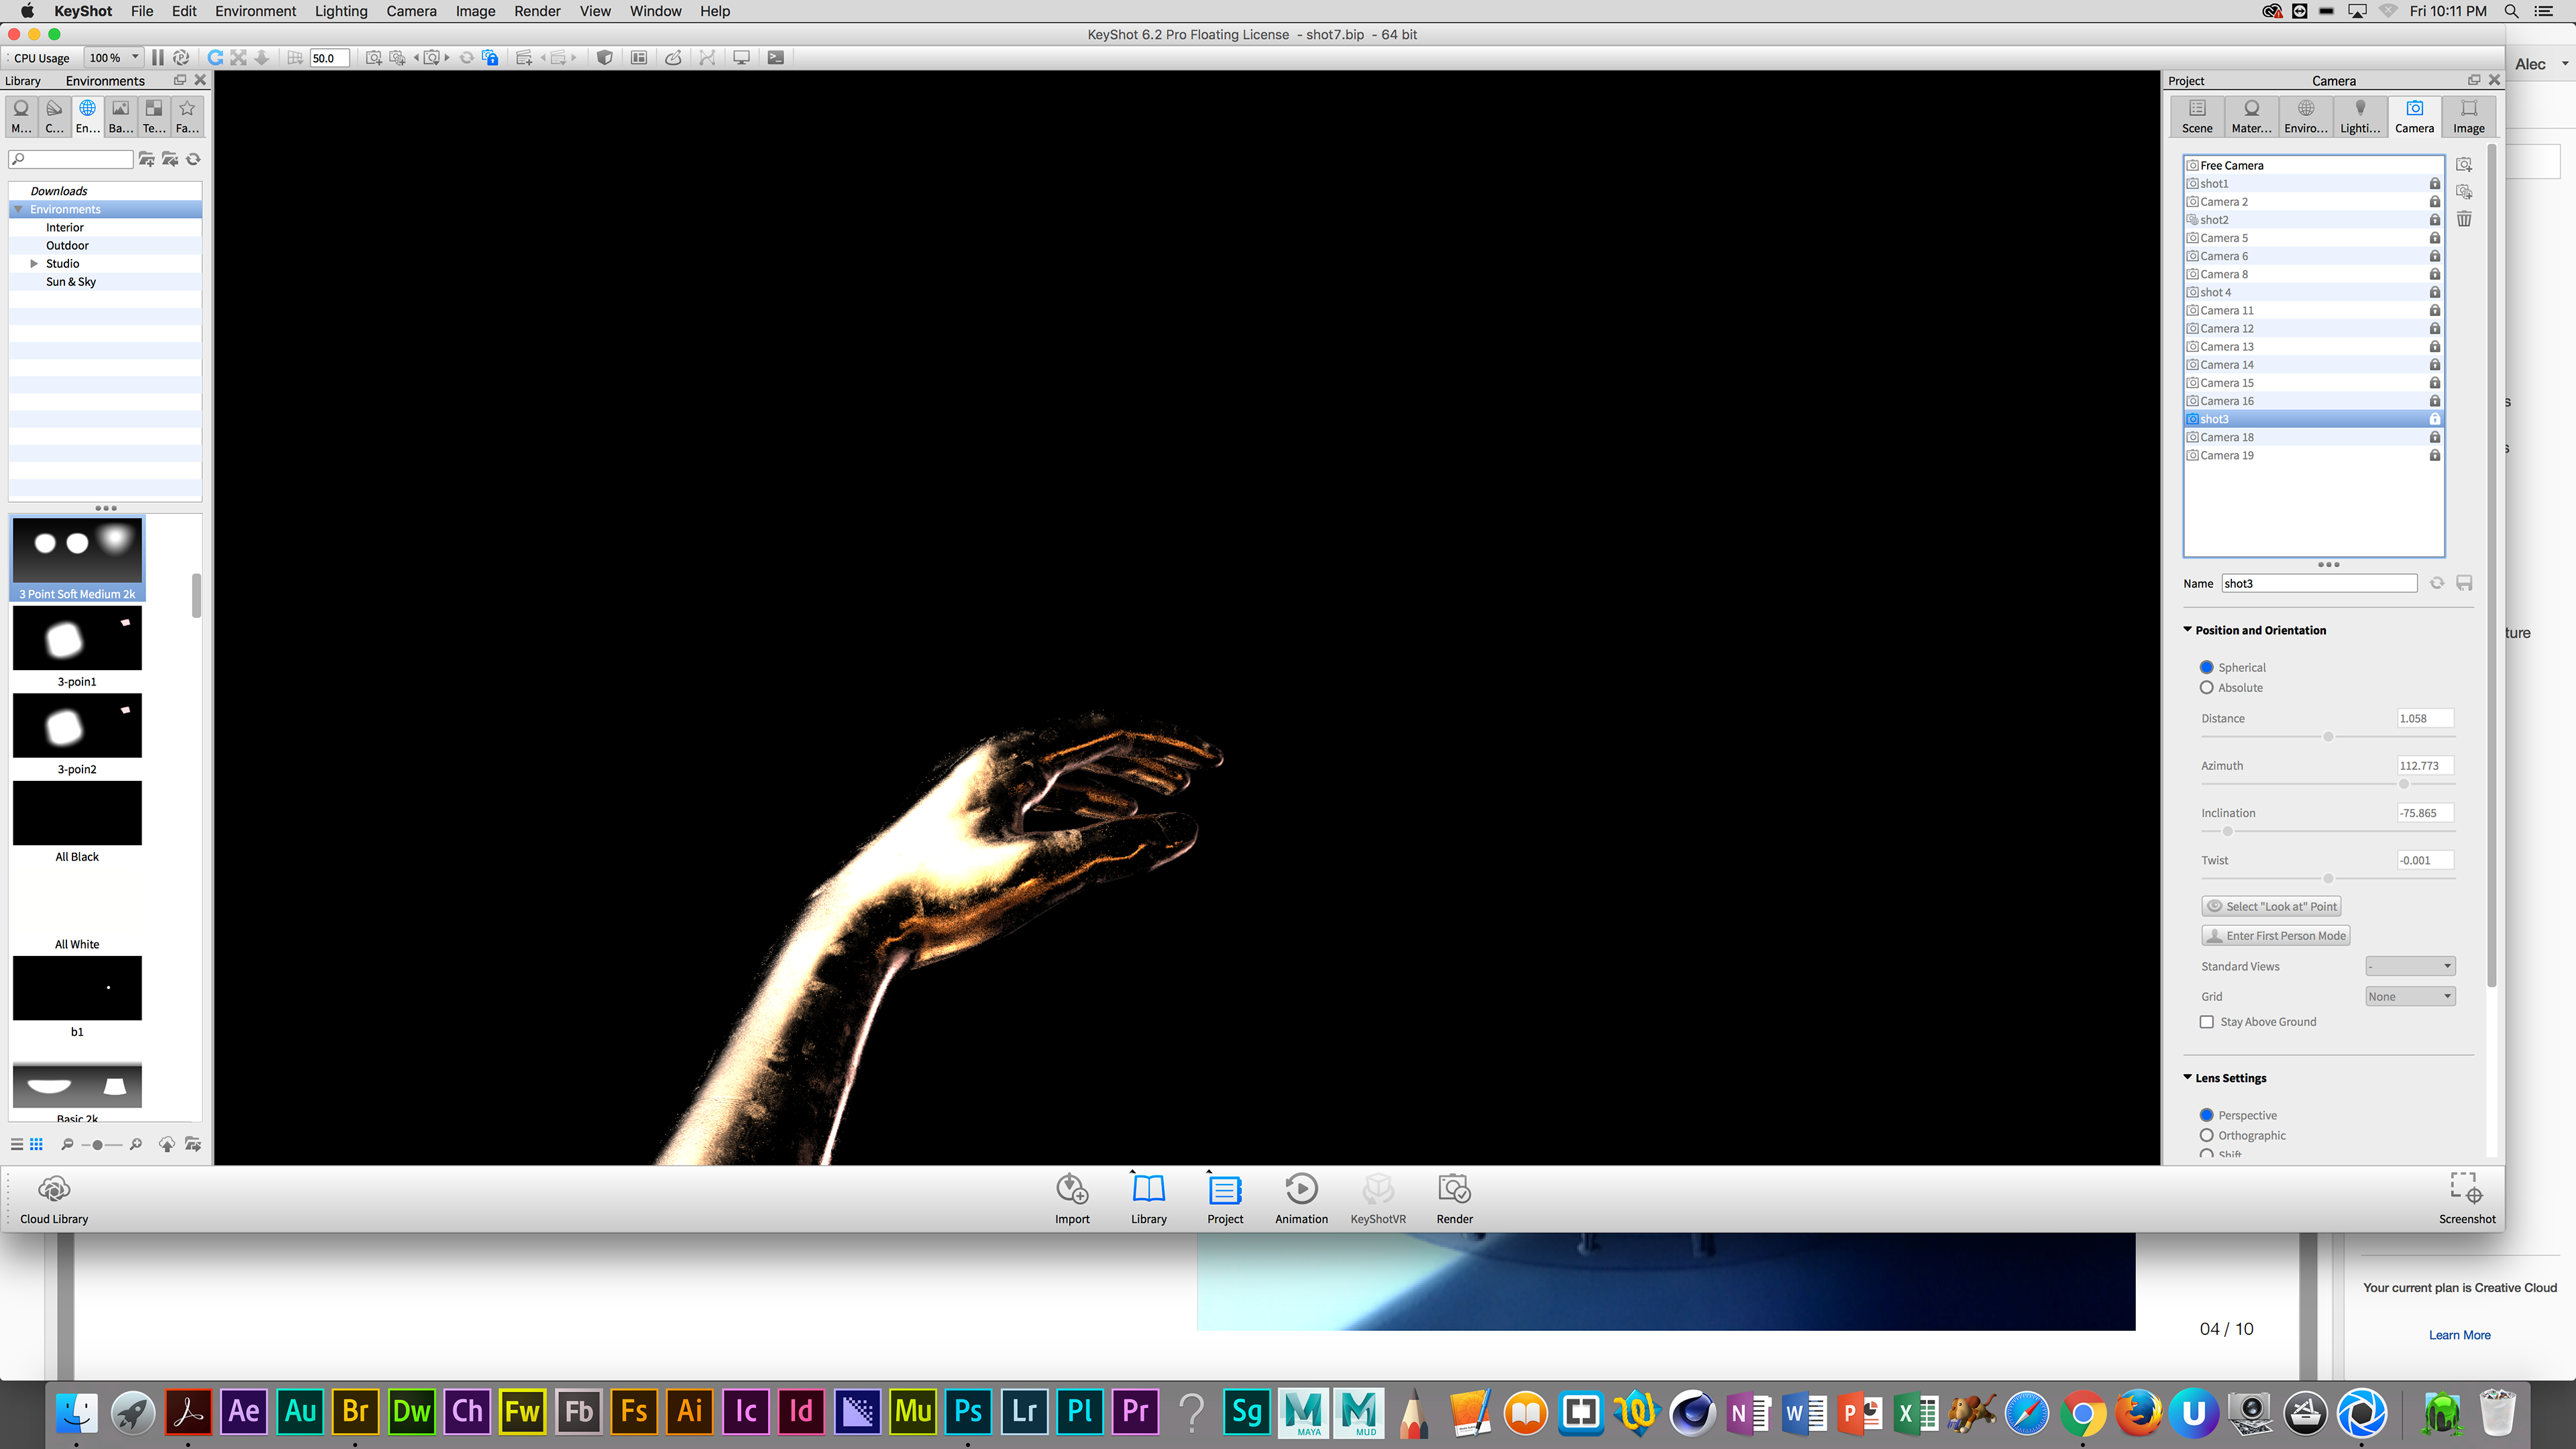Image resolution: width=2576 pixels, height=1449 pixels.
Task: Toggle presentation mode monitor icon
Action: [x=741, y=58]
